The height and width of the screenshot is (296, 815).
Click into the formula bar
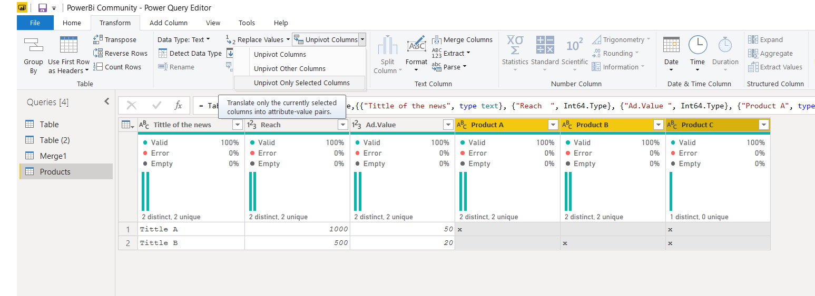(x=504, y=106)
